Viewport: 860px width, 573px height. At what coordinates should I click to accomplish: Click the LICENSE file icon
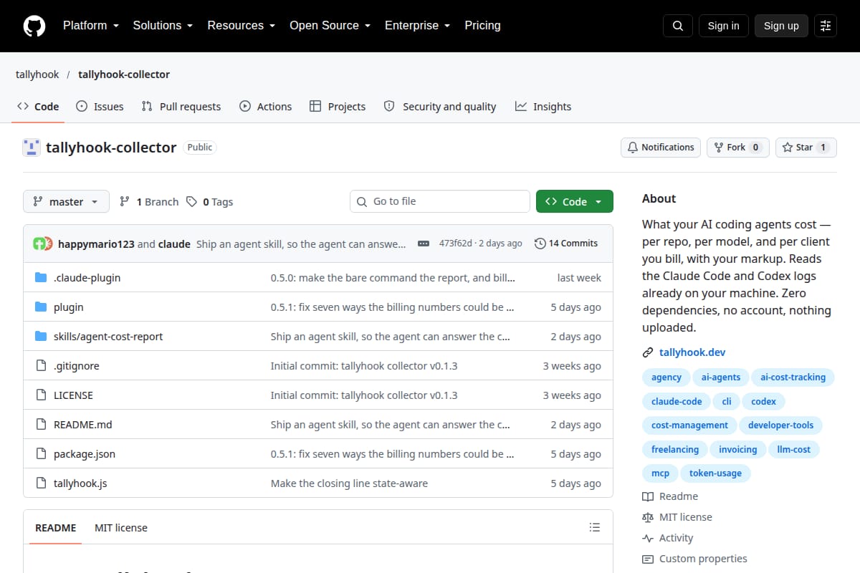pos(41,395)
